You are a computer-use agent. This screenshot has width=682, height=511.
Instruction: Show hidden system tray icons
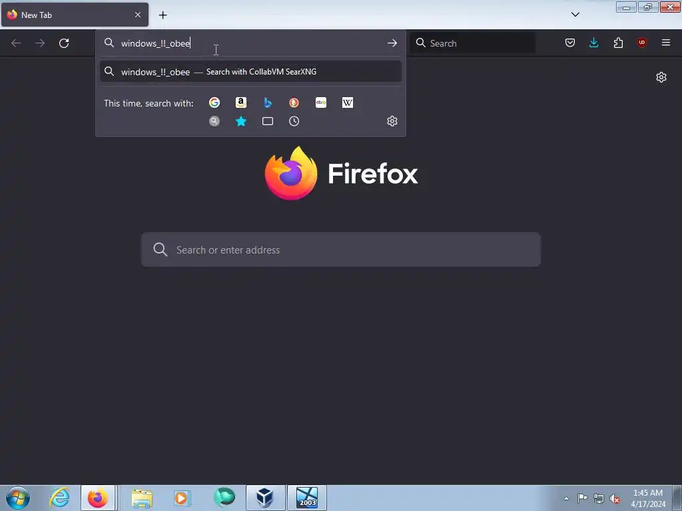tap(566, 498)
